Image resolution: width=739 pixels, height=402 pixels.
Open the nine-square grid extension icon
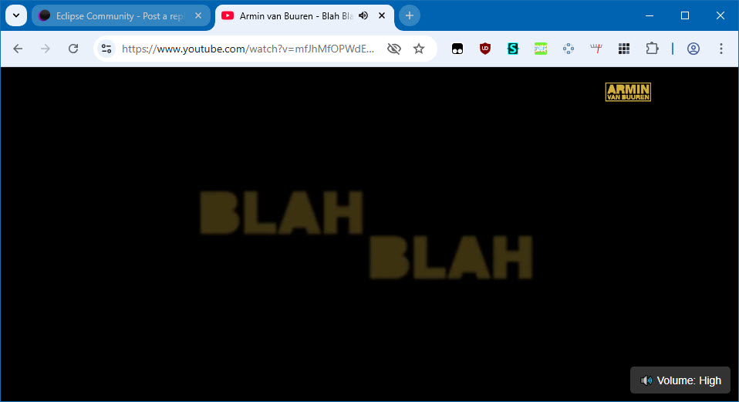pyautogui.click(x=624, y=49)
